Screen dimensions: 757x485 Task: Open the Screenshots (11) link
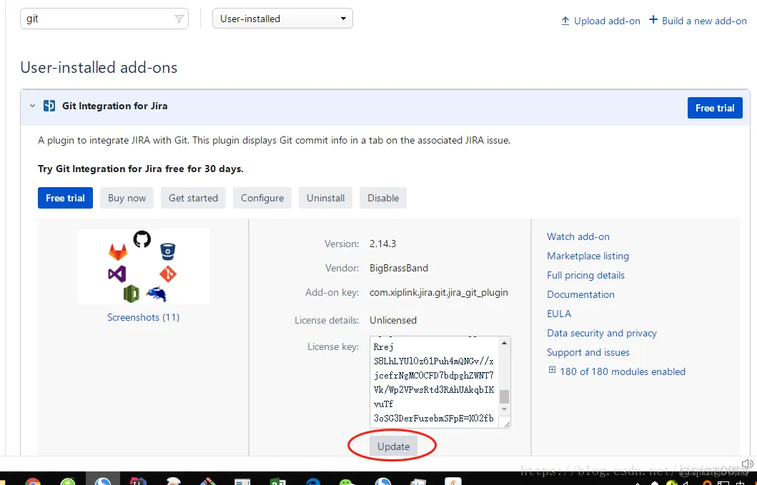(144, 317)
